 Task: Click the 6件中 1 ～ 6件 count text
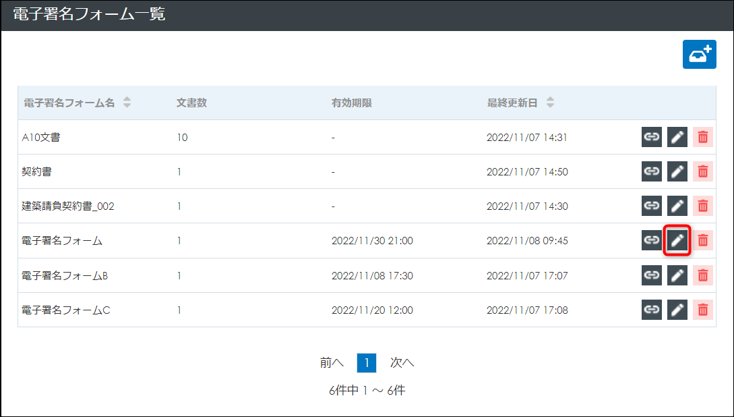[367, 390]
